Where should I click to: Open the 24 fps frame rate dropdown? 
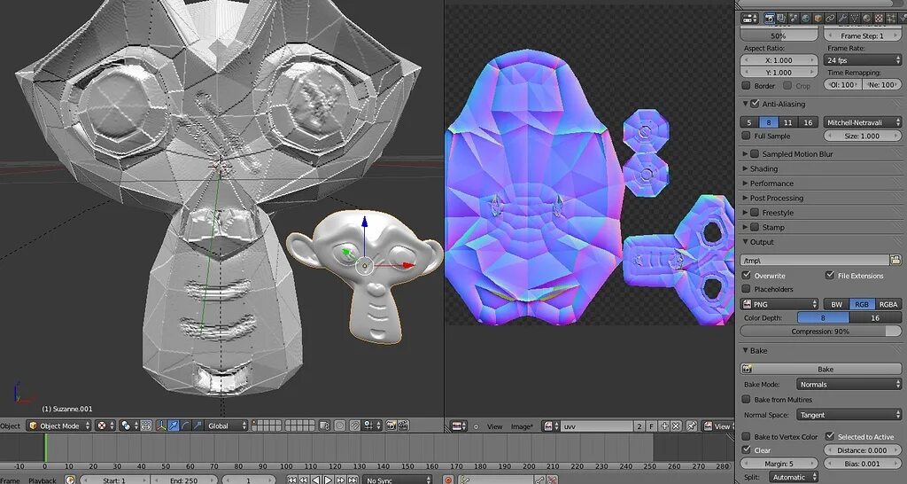pyautogui.click(x=862, y=60)
